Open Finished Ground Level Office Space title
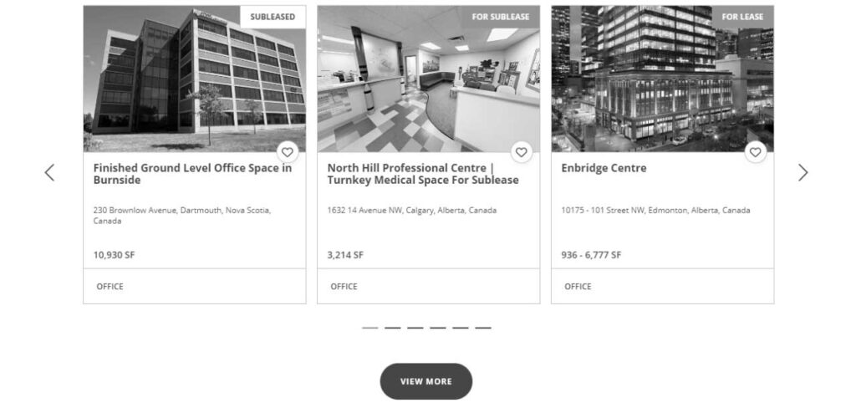 click(193, 174)
